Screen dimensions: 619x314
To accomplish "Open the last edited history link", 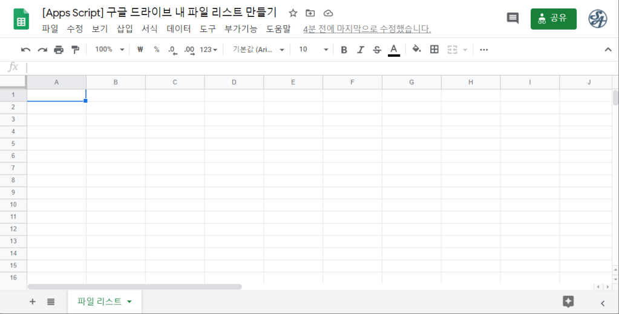I will click(367, 28).
